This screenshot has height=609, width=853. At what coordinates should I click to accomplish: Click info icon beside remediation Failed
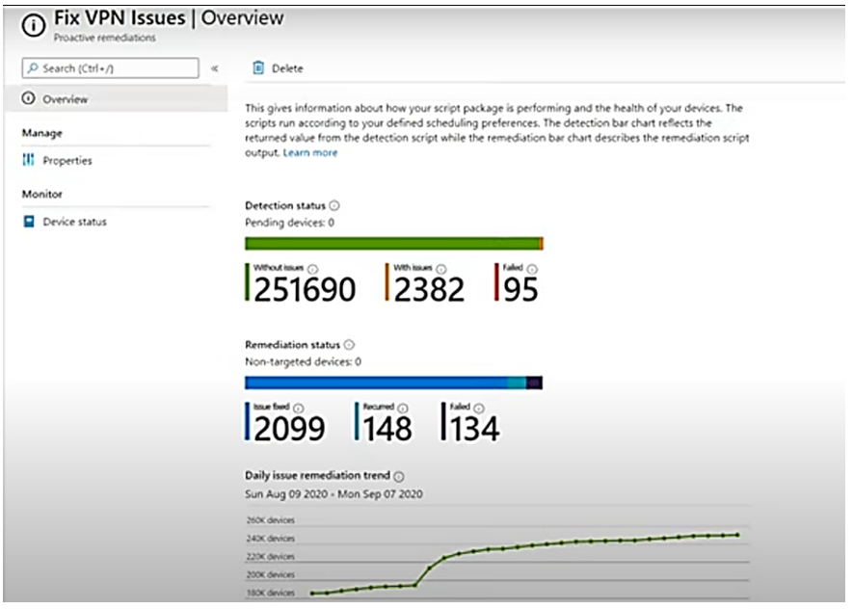point(479,408)
